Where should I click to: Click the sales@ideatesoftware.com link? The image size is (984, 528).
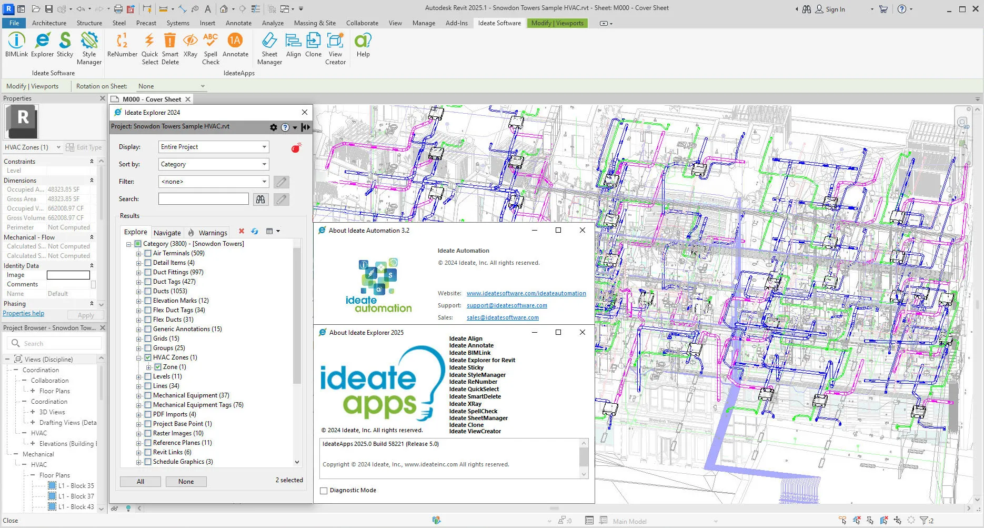503,318
